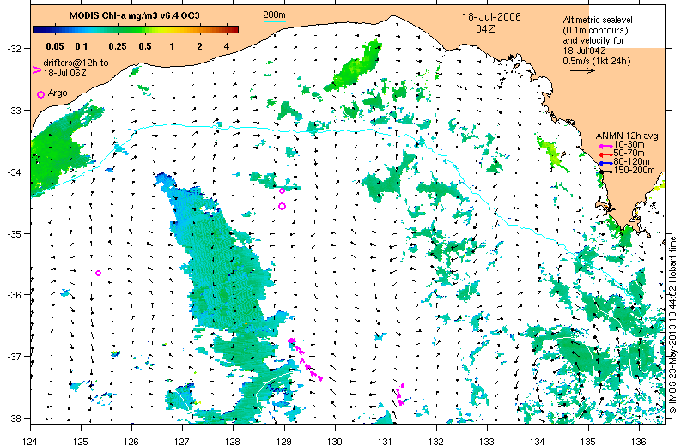
Task: Click the red '50-70m' depth arrow
Action: click(x=605, y=154)
